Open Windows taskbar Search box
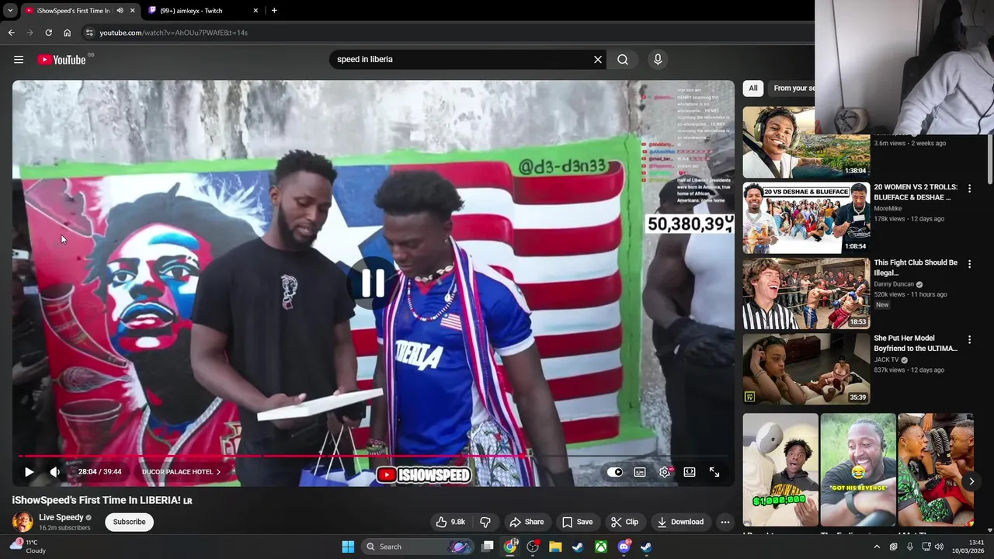Viewport: 994px width, 559px height. [418, 547]
